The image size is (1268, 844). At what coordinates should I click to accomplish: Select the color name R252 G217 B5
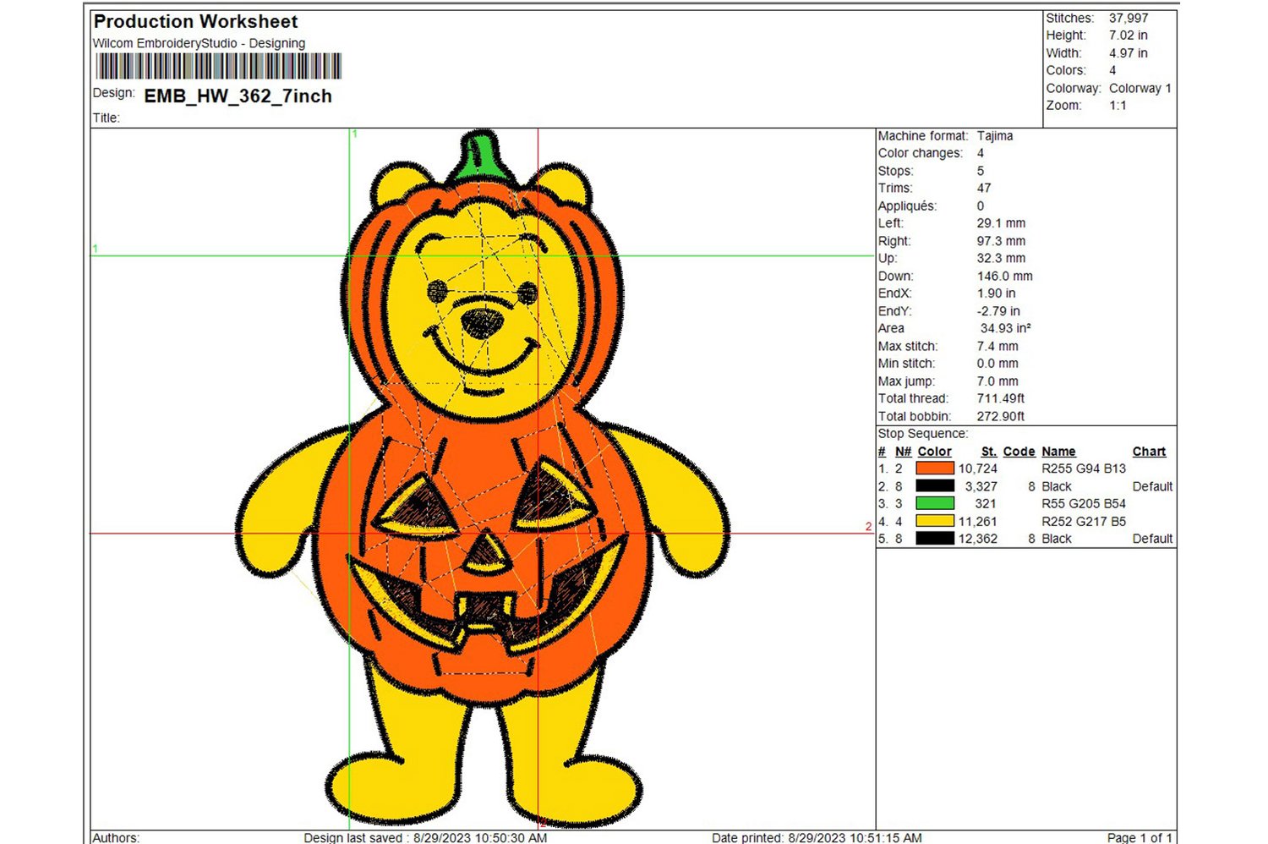1084,522
